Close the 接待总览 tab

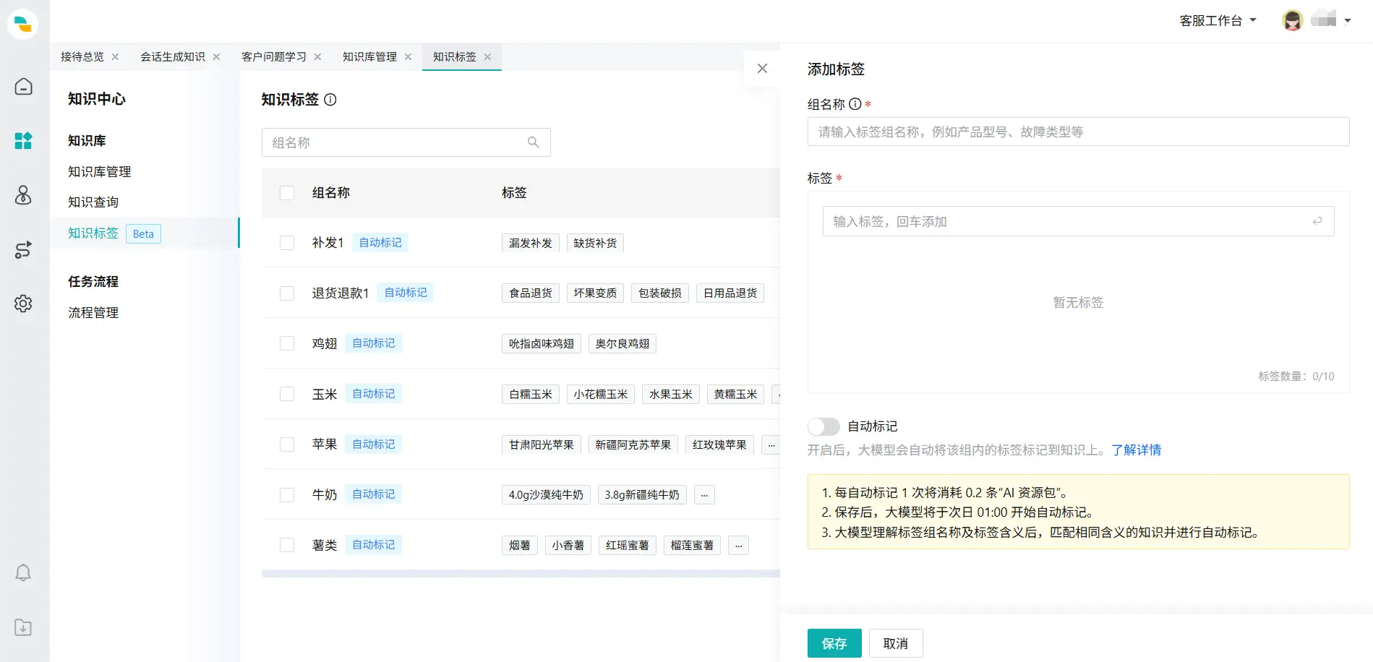(115, 57)
